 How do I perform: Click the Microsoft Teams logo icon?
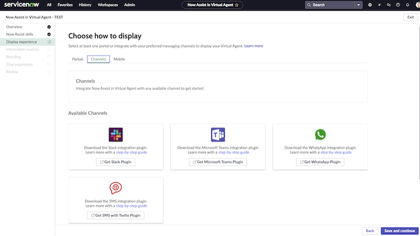pos(218,135)
